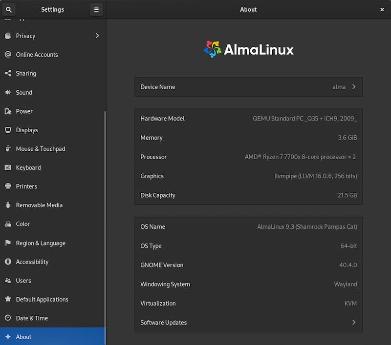
Task: Click the Power battery icon
Action: click(8, 111)
